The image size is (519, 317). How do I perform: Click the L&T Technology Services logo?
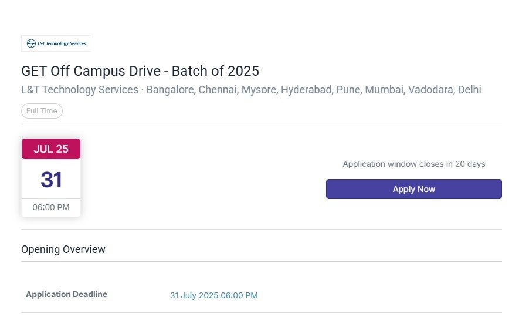tap(56, 43)
